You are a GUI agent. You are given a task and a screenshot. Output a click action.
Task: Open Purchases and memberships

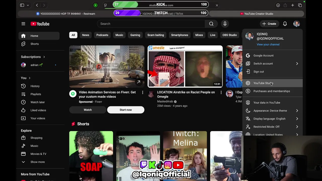(273, 91)
